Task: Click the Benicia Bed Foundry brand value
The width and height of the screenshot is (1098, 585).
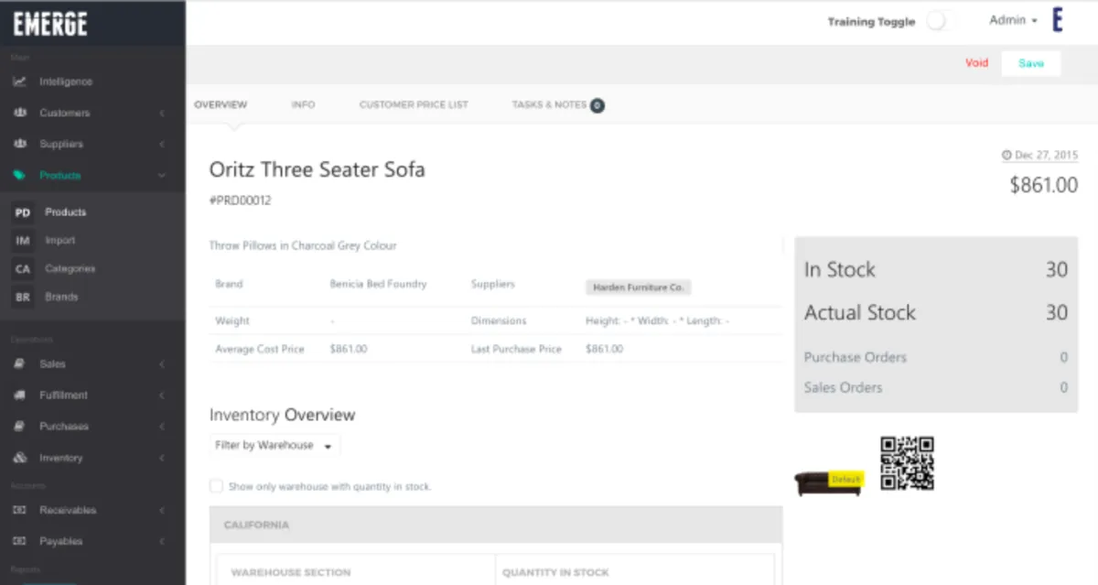Action: tap(378, 284)
